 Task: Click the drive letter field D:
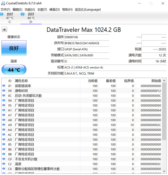tap(87, 61)
